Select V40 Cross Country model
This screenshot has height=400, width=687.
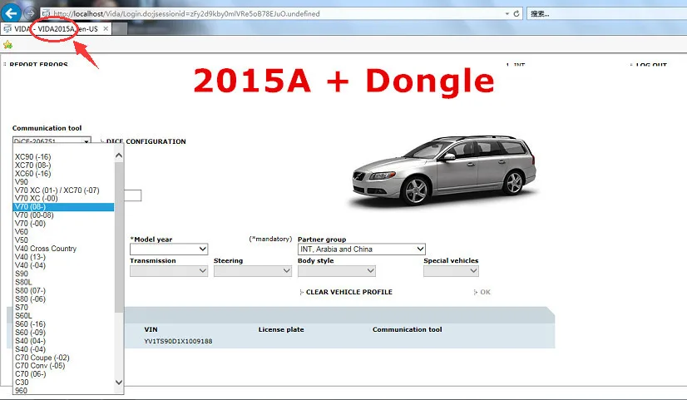63,248
